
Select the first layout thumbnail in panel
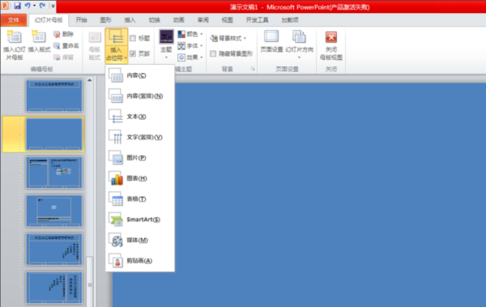[x=54, y=96]
